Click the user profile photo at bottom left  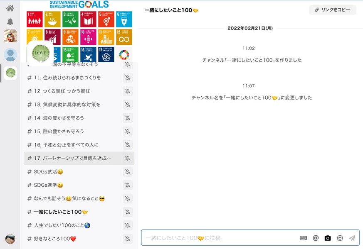10,239
